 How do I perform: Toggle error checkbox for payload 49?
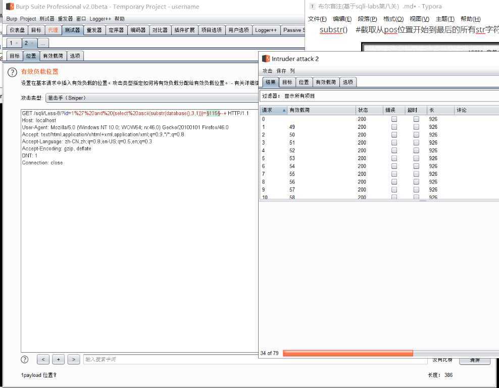[x=394, y=127]
